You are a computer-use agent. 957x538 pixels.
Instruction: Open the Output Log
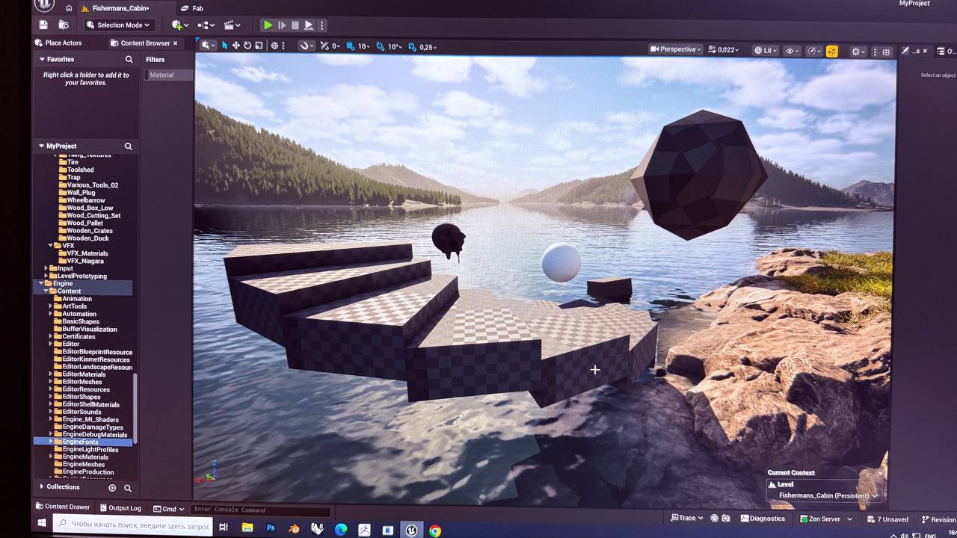coord(120,508)
